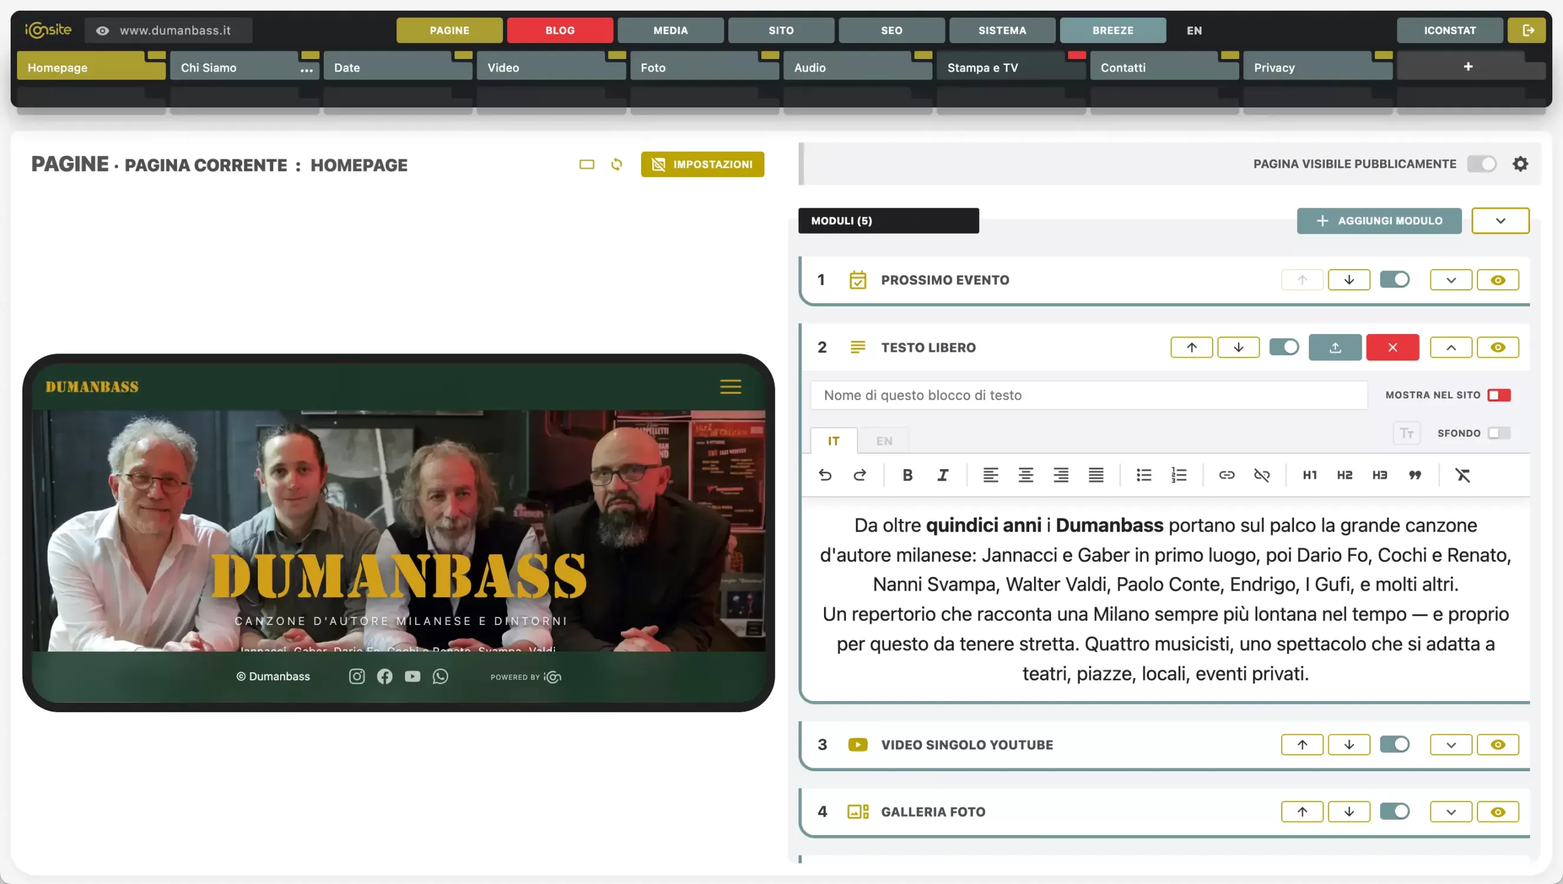
Task: Apply italic formatting to text
Action: (x=943, y=475)
